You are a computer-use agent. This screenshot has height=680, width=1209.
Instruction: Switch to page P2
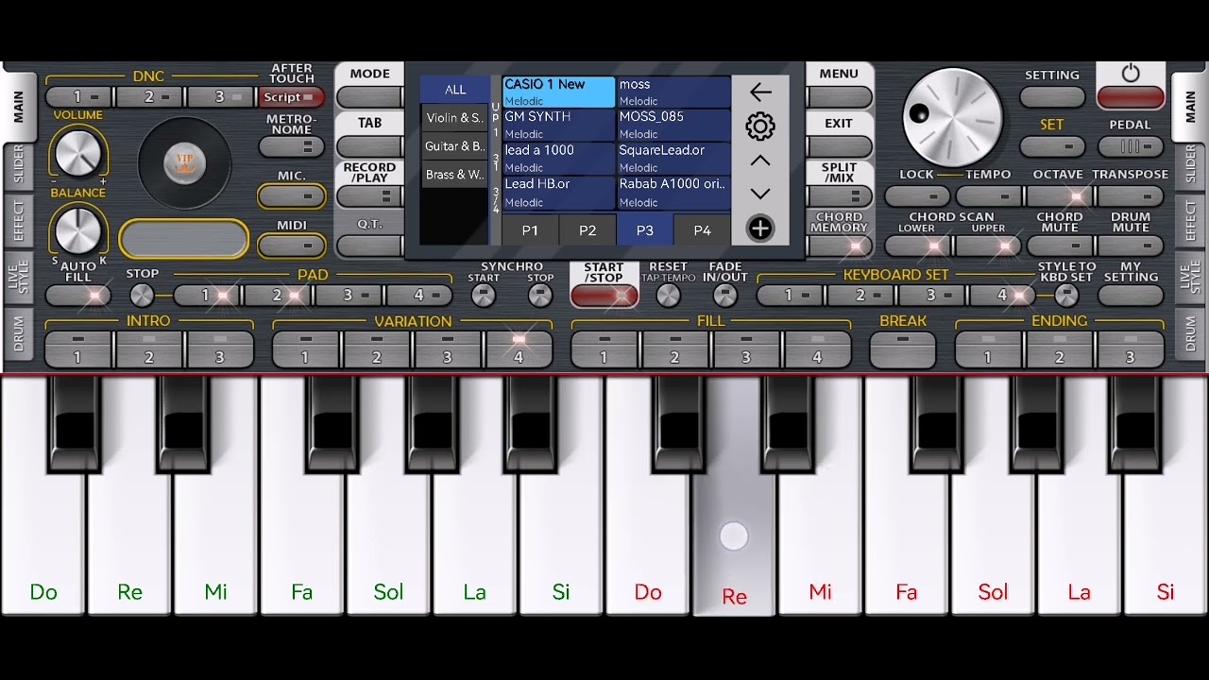(587, 230)
